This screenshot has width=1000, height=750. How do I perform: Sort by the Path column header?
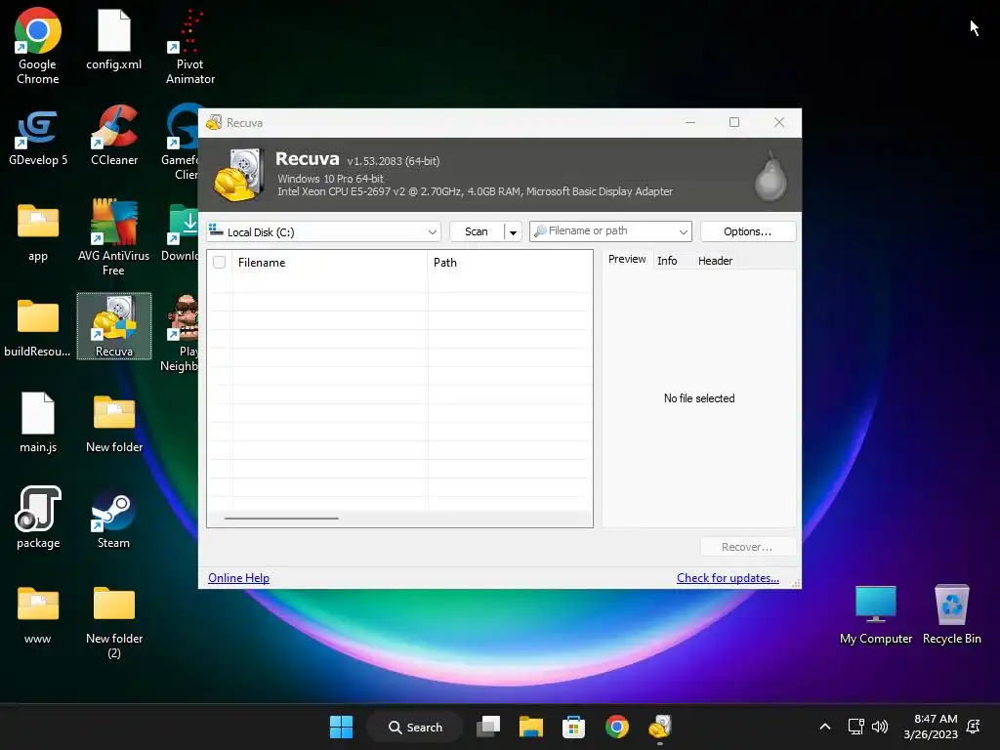[x=510, y=262]
